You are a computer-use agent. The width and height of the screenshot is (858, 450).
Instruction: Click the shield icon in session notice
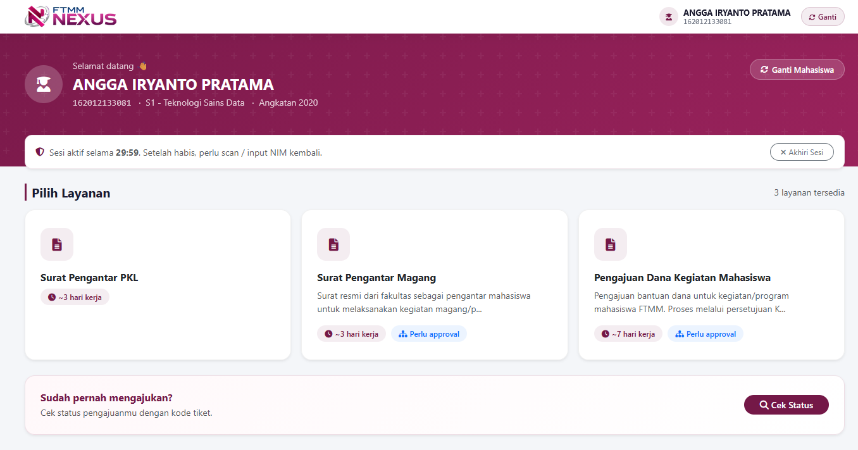click(x=40, y=153)
